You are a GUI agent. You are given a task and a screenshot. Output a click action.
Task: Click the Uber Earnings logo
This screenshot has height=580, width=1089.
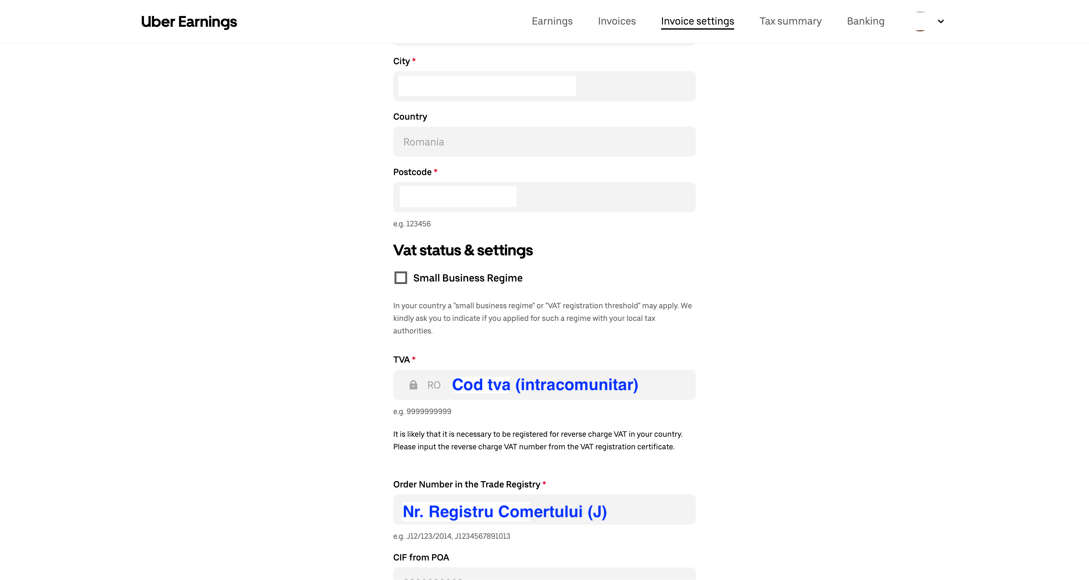click(188, 21)
